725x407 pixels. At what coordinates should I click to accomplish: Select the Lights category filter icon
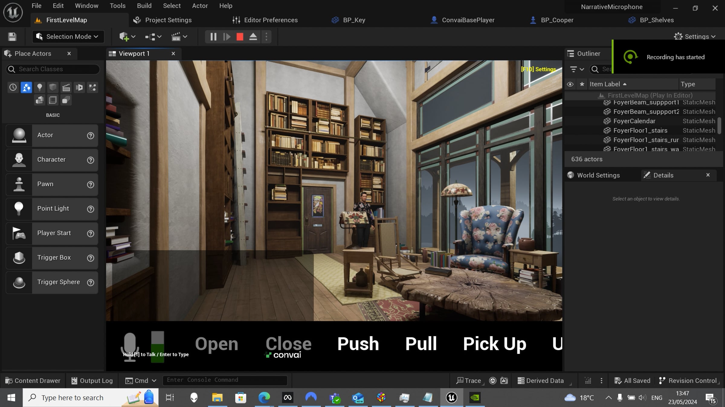40,87
